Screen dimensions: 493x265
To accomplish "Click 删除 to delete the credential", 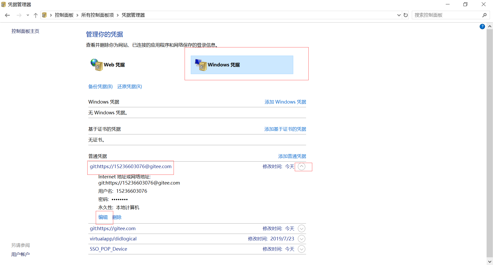I will tap(117, 217).
